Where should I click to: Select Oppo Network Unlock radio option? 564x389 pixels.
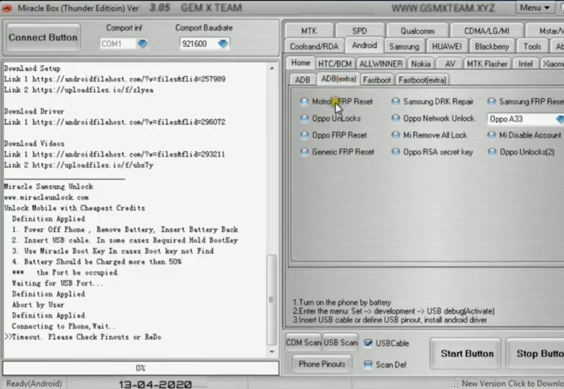tap(396, 118)
